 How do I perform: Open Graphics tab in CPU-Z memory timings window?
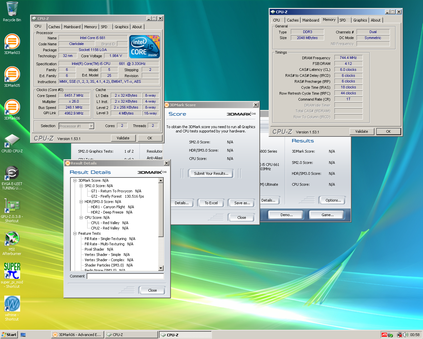coord(360,20)
